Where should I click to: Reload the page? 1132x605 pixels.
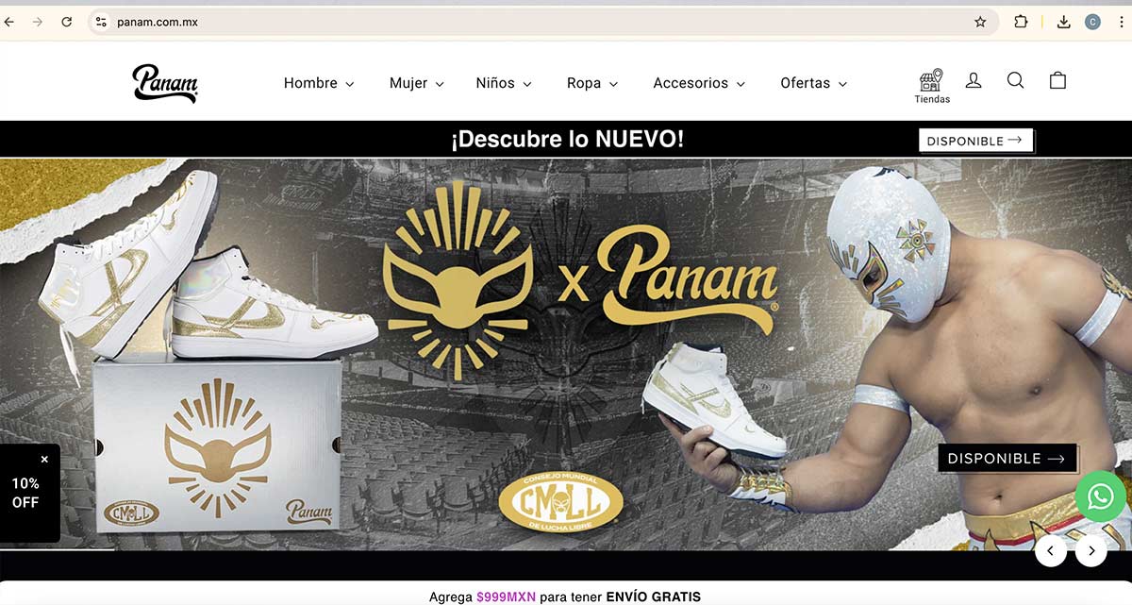[66, 22]
